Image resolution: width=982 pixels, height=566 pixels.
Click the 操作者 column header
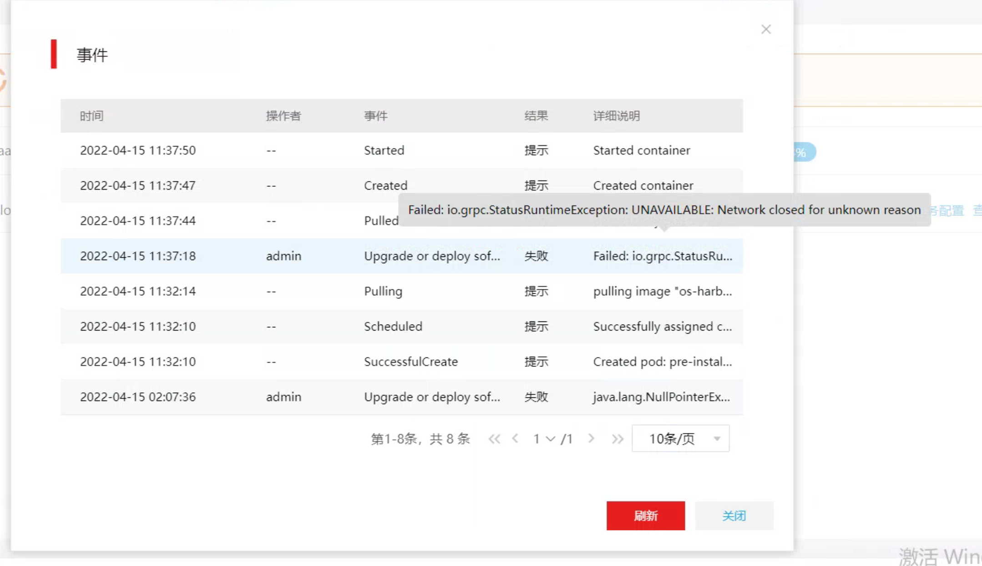coord(283,116)
